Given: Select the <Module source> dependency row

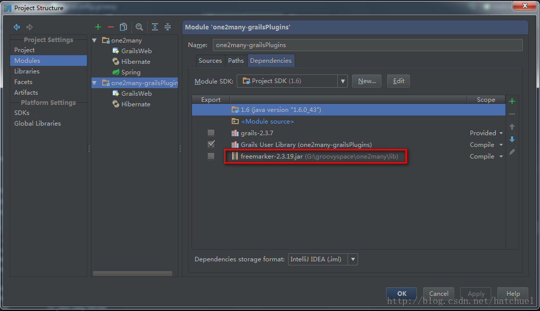Looking at the screenshot, I should [x=348, y=121].
